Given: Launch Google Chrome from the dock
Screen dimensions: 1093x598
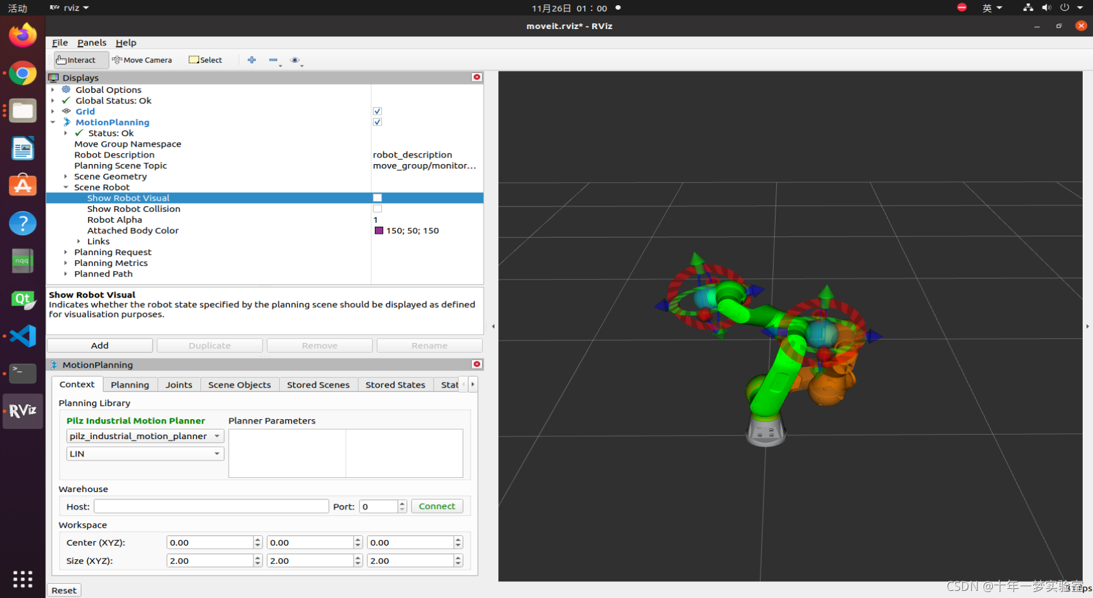Looking at the screenshot, I should (23, 73).
